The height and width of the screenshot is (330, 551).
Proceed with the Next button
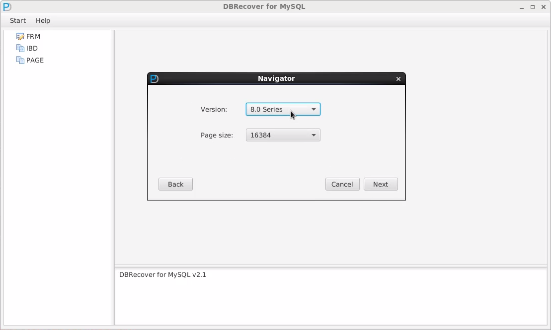point(381,184)
